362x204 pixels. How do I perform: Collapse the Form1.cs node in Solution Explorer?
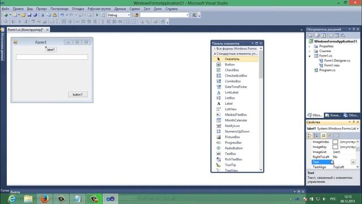(309, 56)
